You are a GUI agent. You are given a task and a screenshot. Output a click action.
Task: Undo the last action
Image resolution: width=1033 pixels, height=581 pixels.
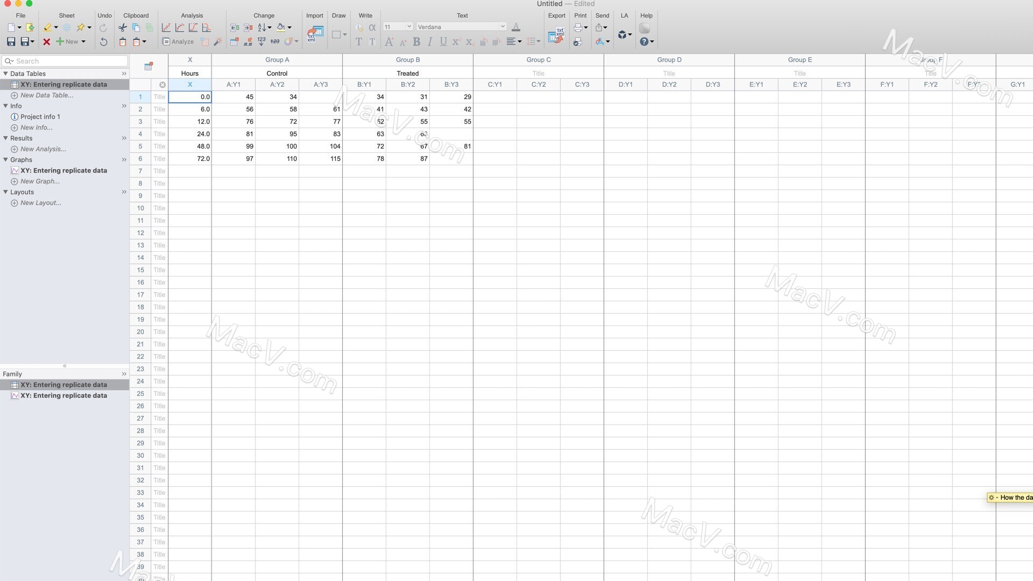tap(103, 41)
